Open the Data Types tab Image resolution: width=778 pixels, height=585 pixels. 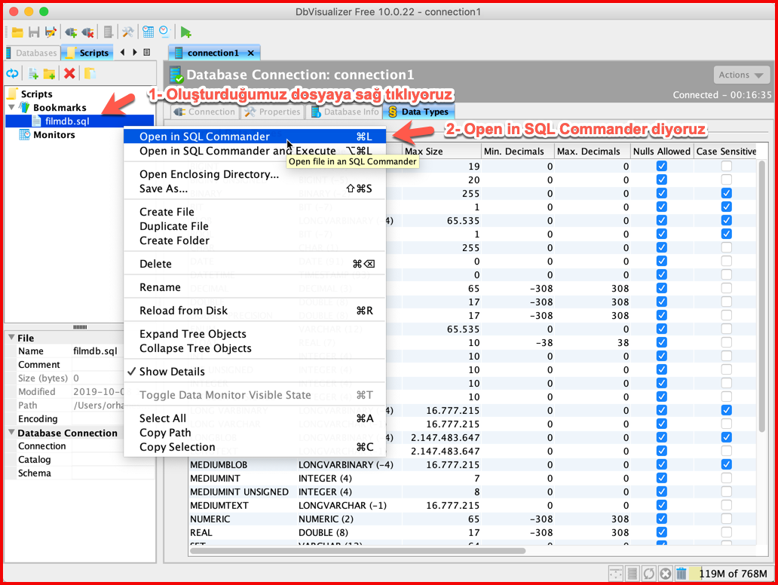click(x=418, y=112)
